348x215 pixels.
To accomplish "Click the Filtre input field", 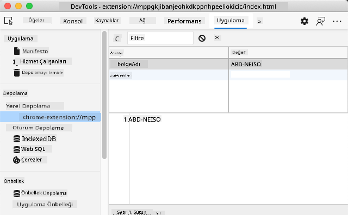I will click(160, 38).
